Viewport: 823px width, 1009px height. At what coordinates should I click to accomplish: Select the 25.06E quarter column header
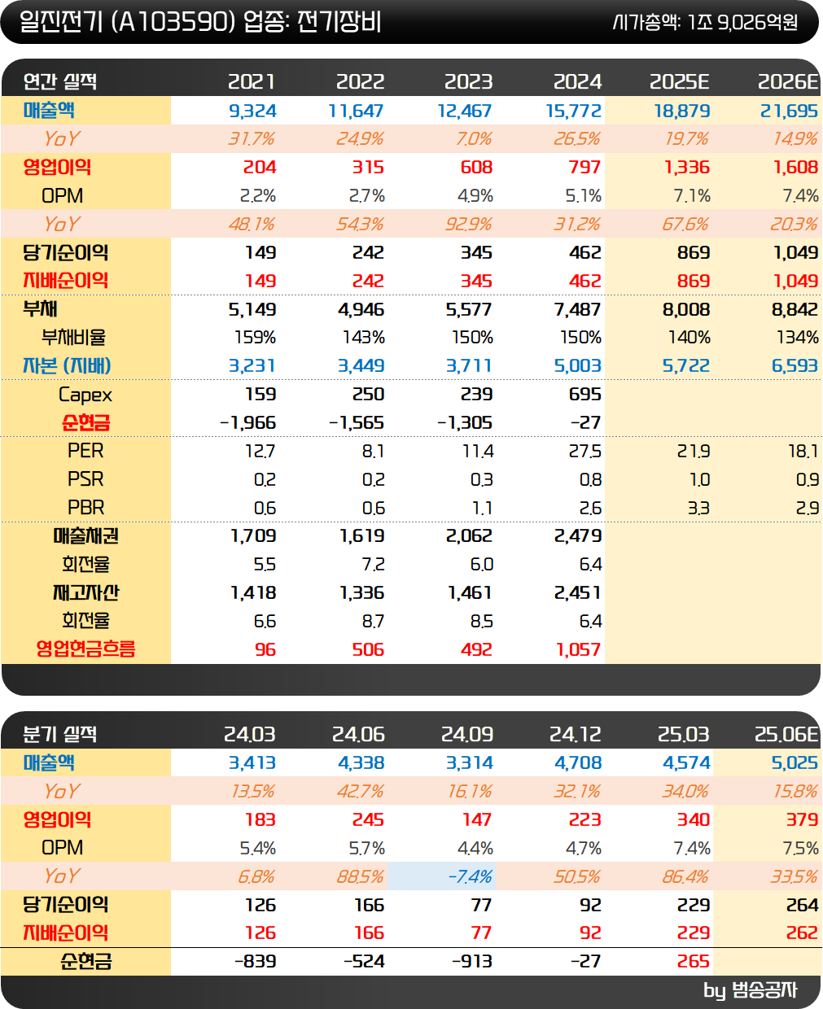[786, 734]
